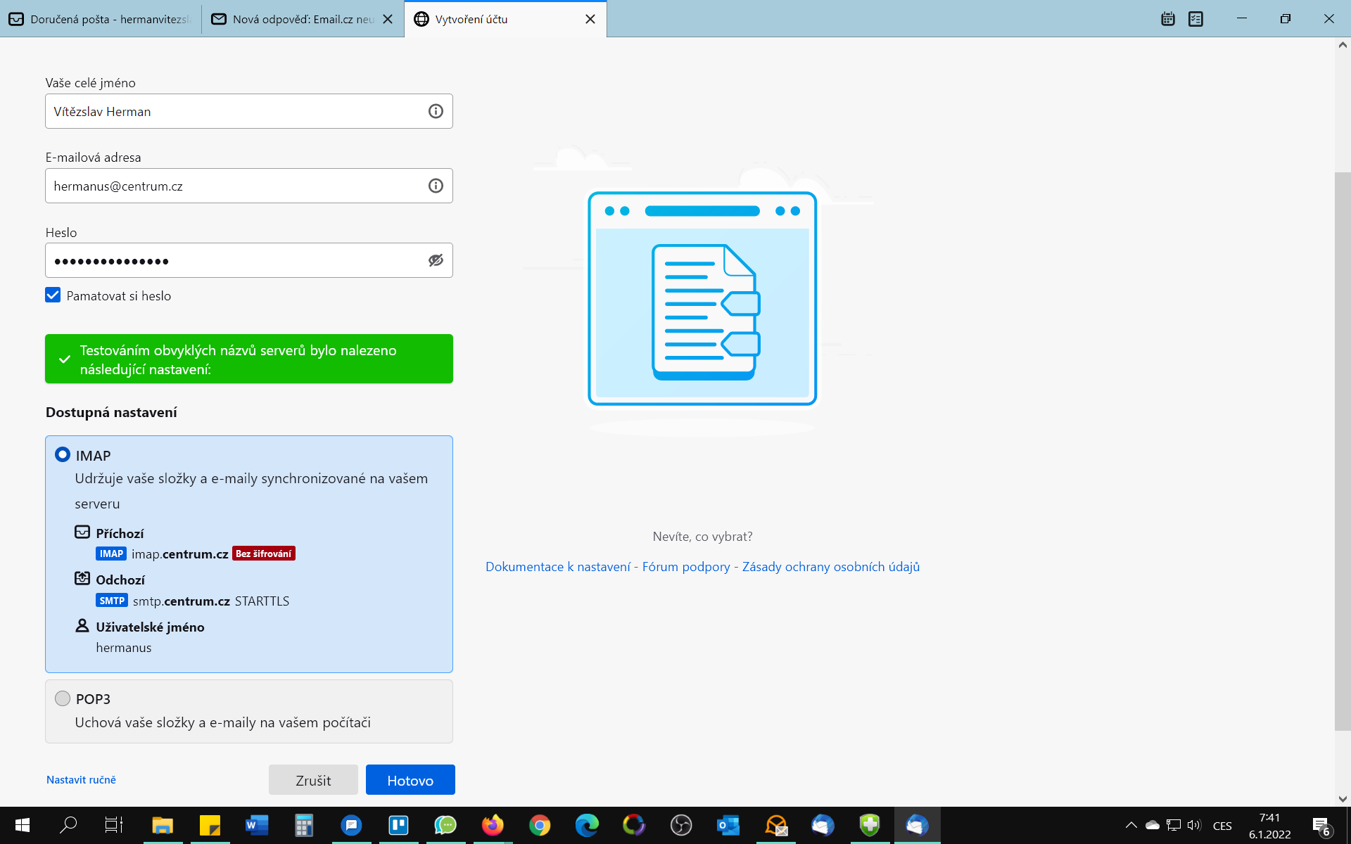Viewport: 1351px width, 844px height.
Task: Open Firefox from the taskbar
Action: [493, 825]
